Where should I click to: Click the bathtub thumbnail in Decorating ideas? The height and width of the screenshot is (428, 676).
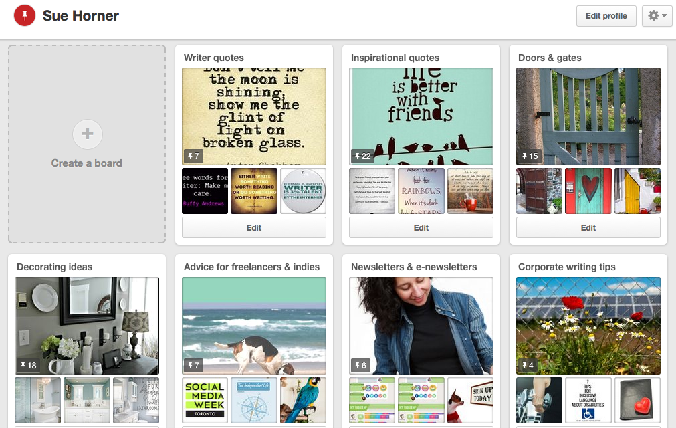coord(37,401)
